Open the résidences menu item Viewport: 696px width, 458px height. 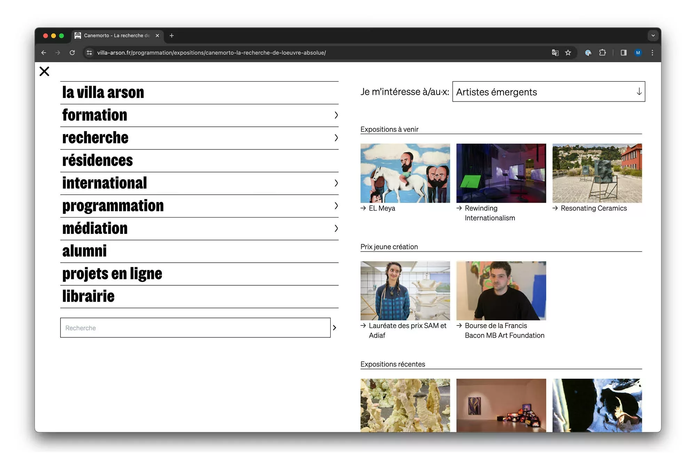click(98, 161)
